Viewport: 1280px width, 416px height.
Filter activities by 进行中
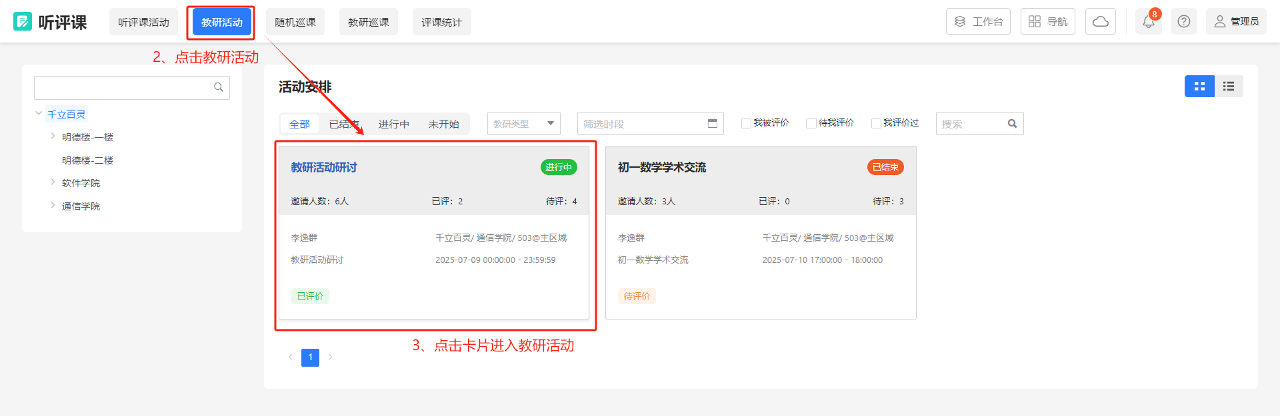click(393, 124)
